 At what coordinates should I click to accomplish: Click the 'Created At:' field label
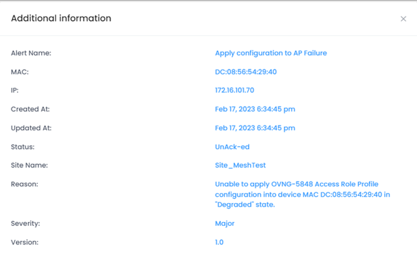coord(30,109)
